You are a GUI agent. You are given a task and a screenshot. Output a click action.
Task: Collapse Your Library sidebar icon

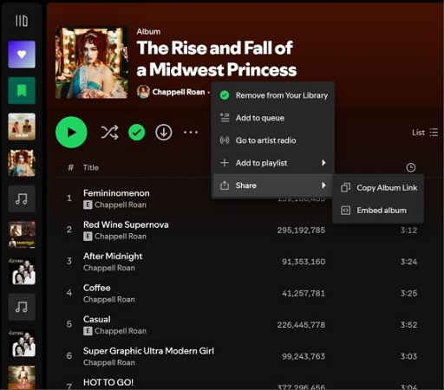click(x=22, y=21)
